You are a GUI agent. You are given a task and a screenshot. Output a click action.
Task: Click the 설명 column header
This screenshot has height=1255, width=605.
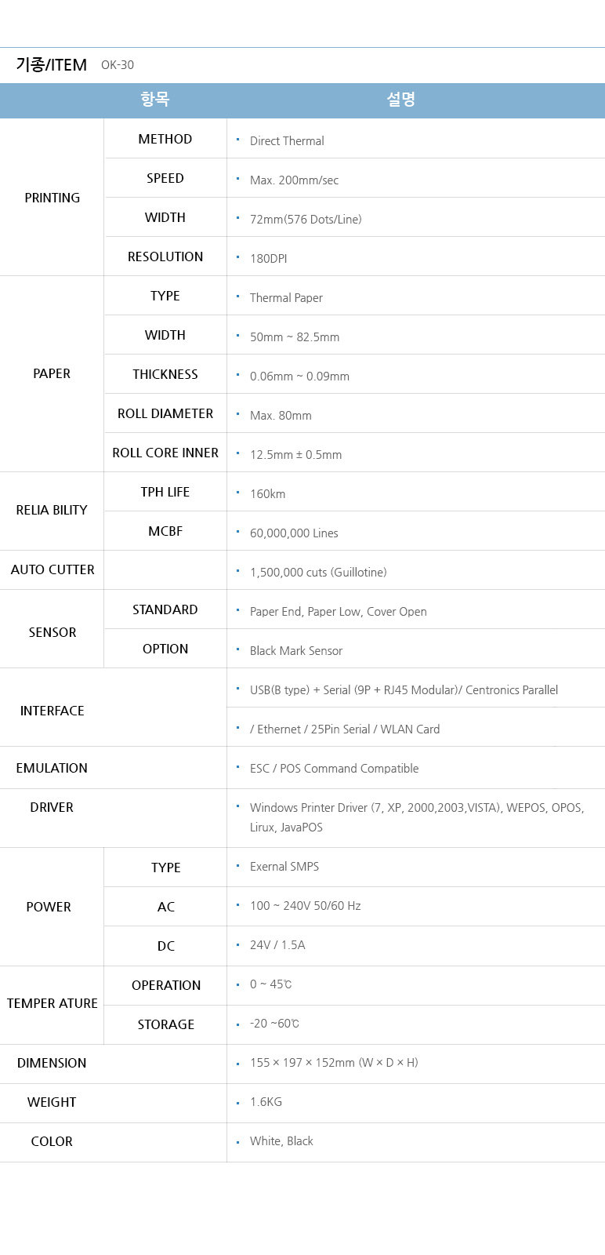[x=400, y=100]
